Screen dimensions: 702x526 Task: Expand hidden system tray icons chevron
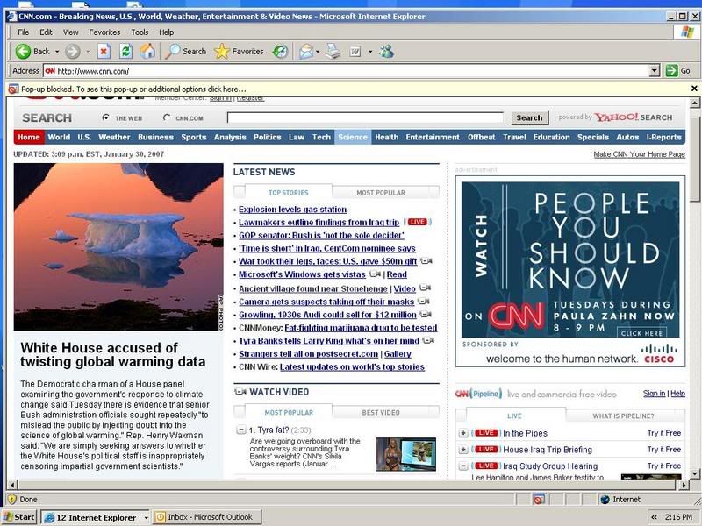click(x=654, y=517)
